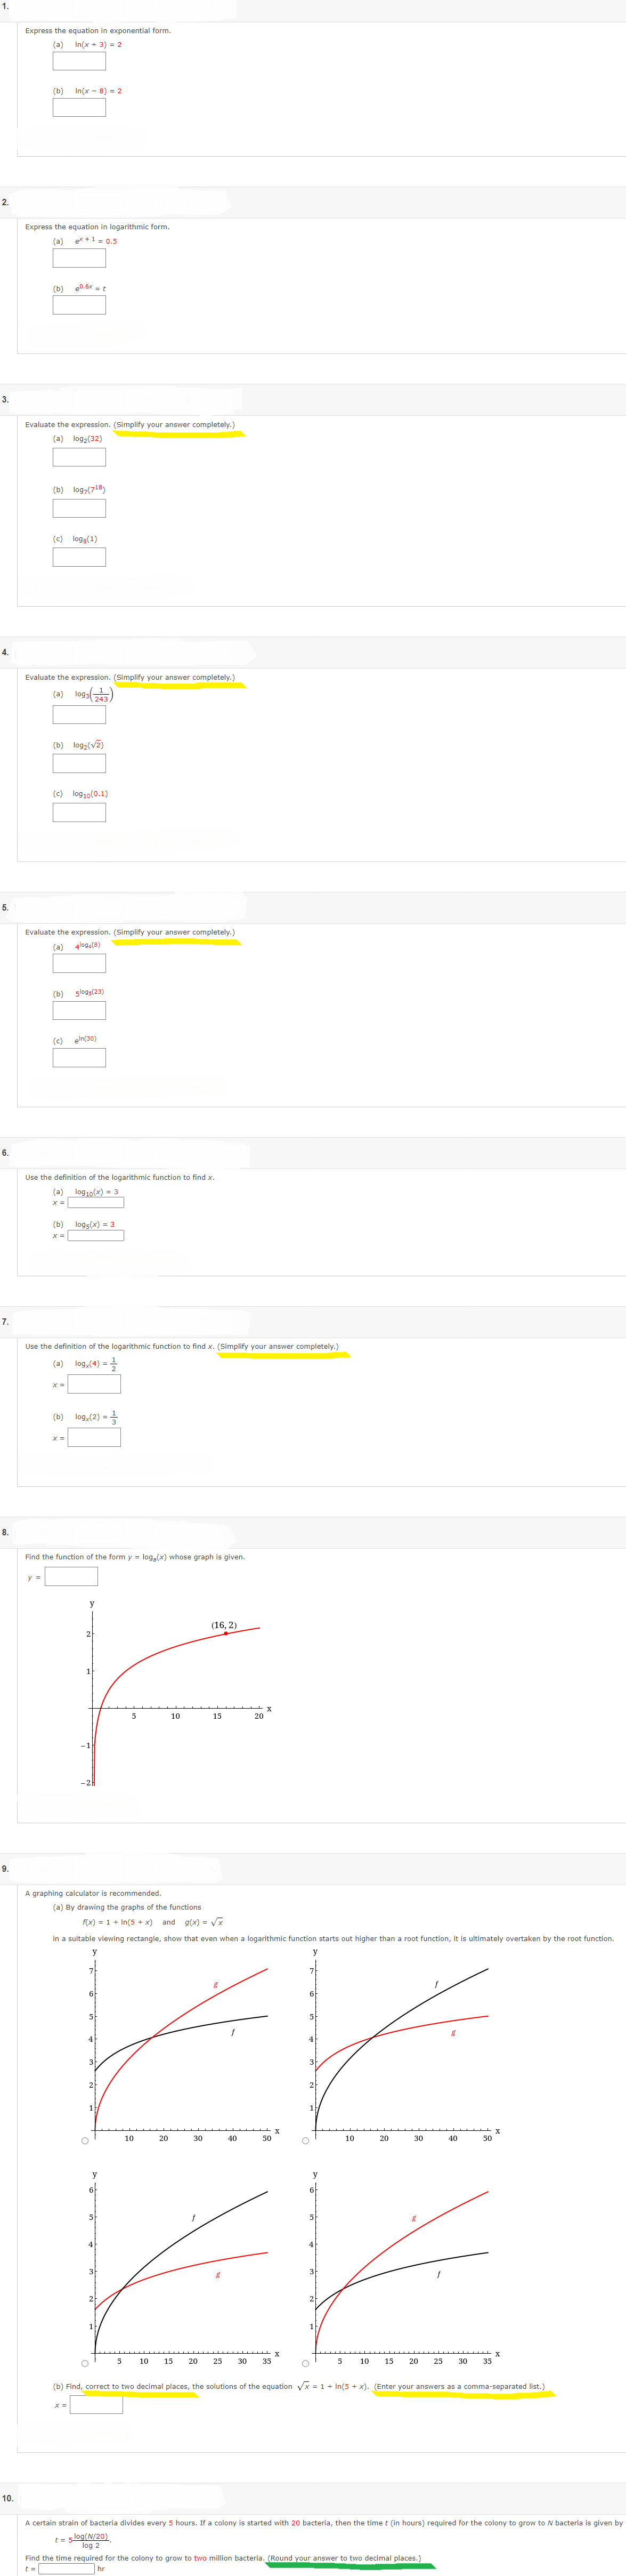
Task: Click the t = field with hr unit
Action: pyautogui.click(x=67, y=2569)
